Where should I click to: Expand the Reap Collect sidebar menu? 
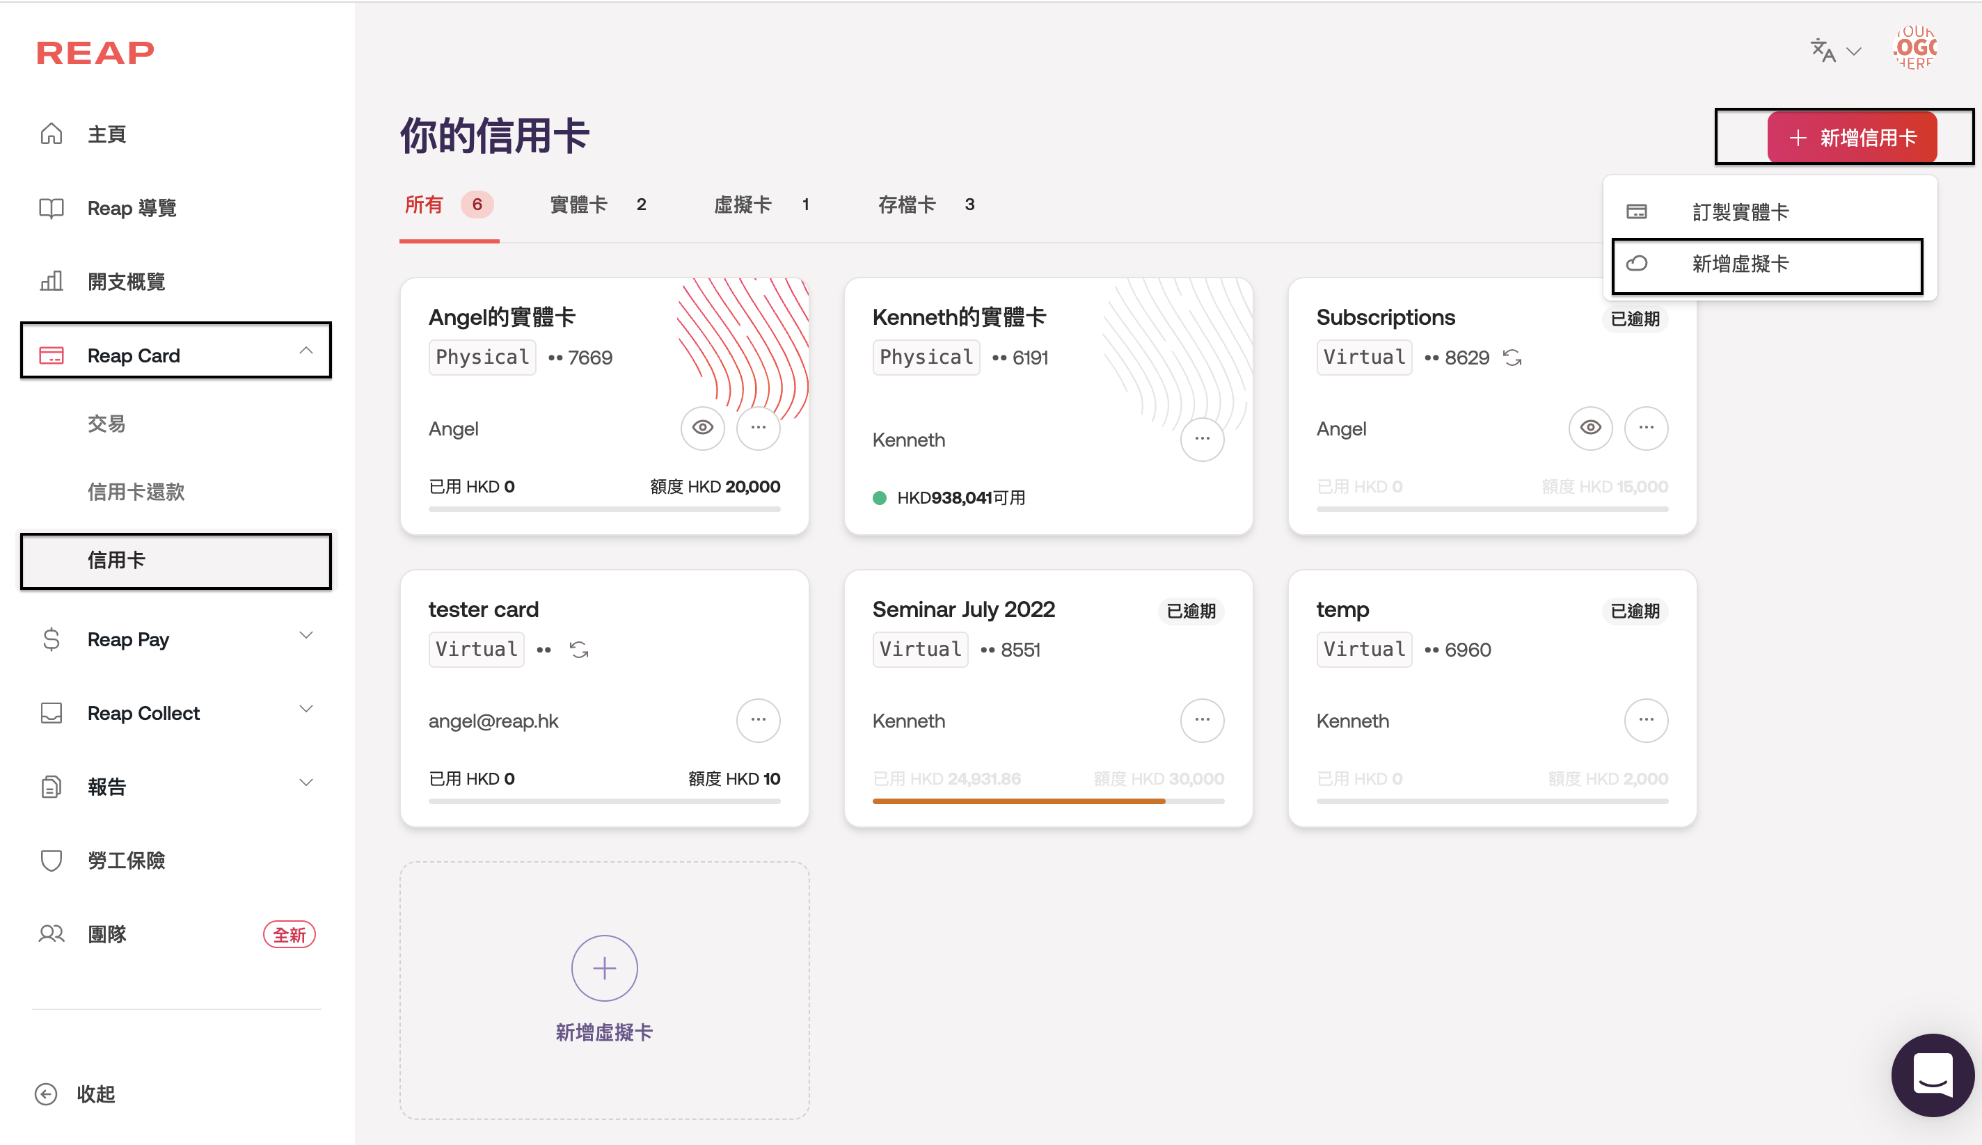click(306, 710)
